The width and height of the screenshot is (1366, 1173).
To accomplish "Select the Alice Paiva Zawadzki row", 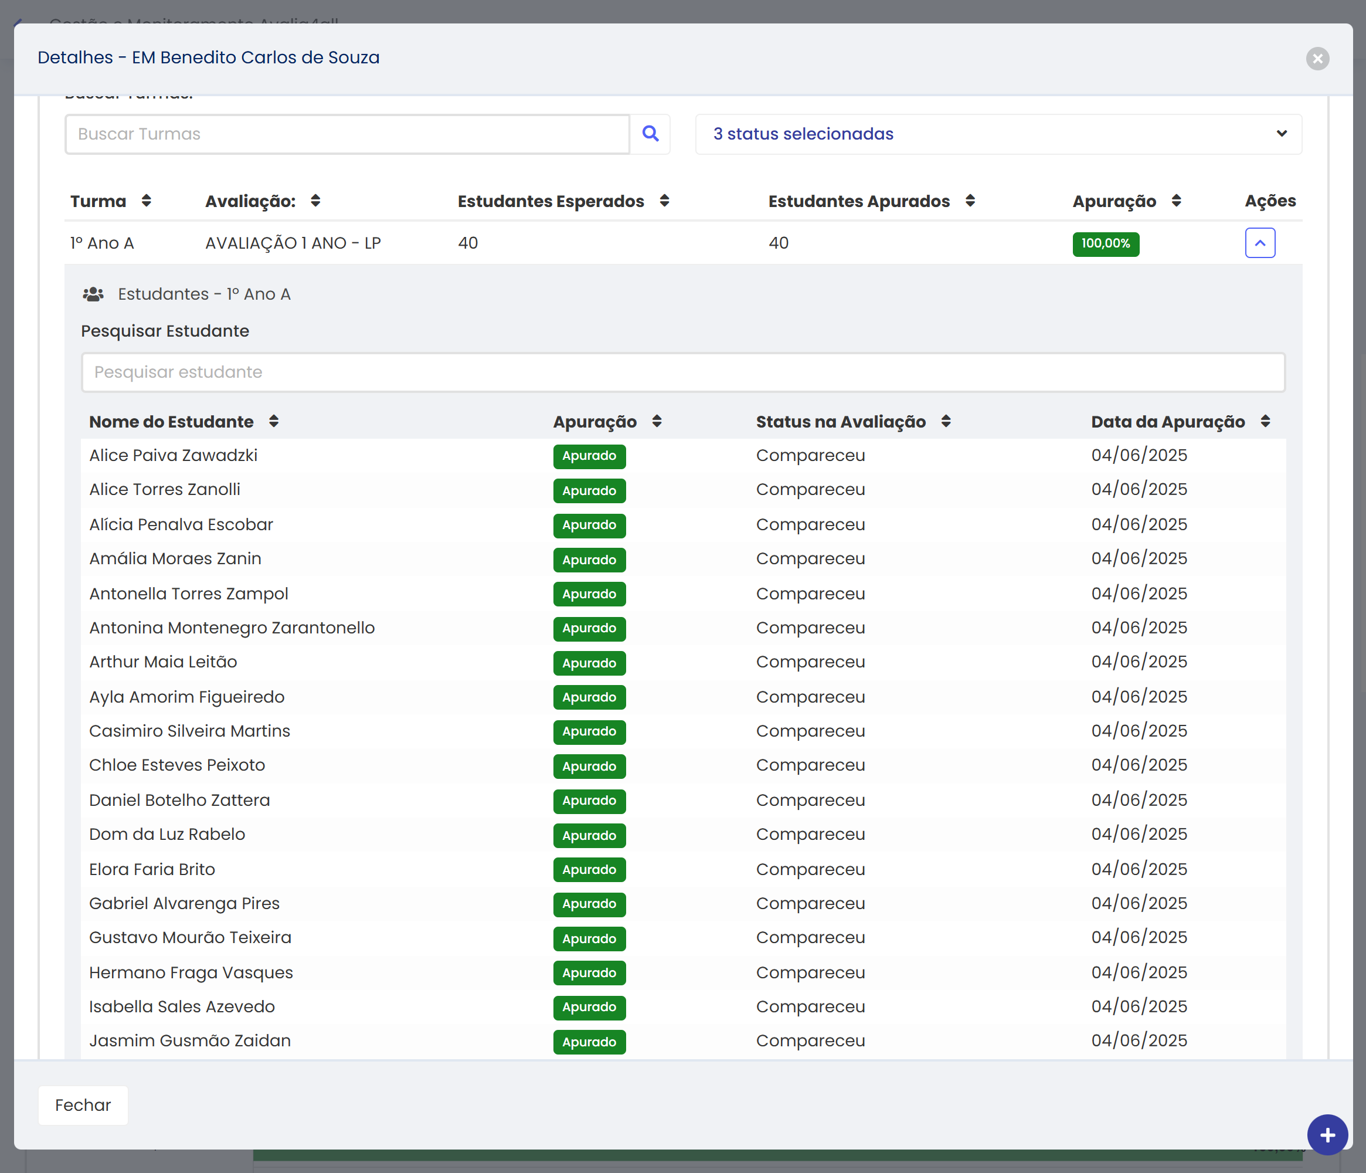I will (174, 456).
